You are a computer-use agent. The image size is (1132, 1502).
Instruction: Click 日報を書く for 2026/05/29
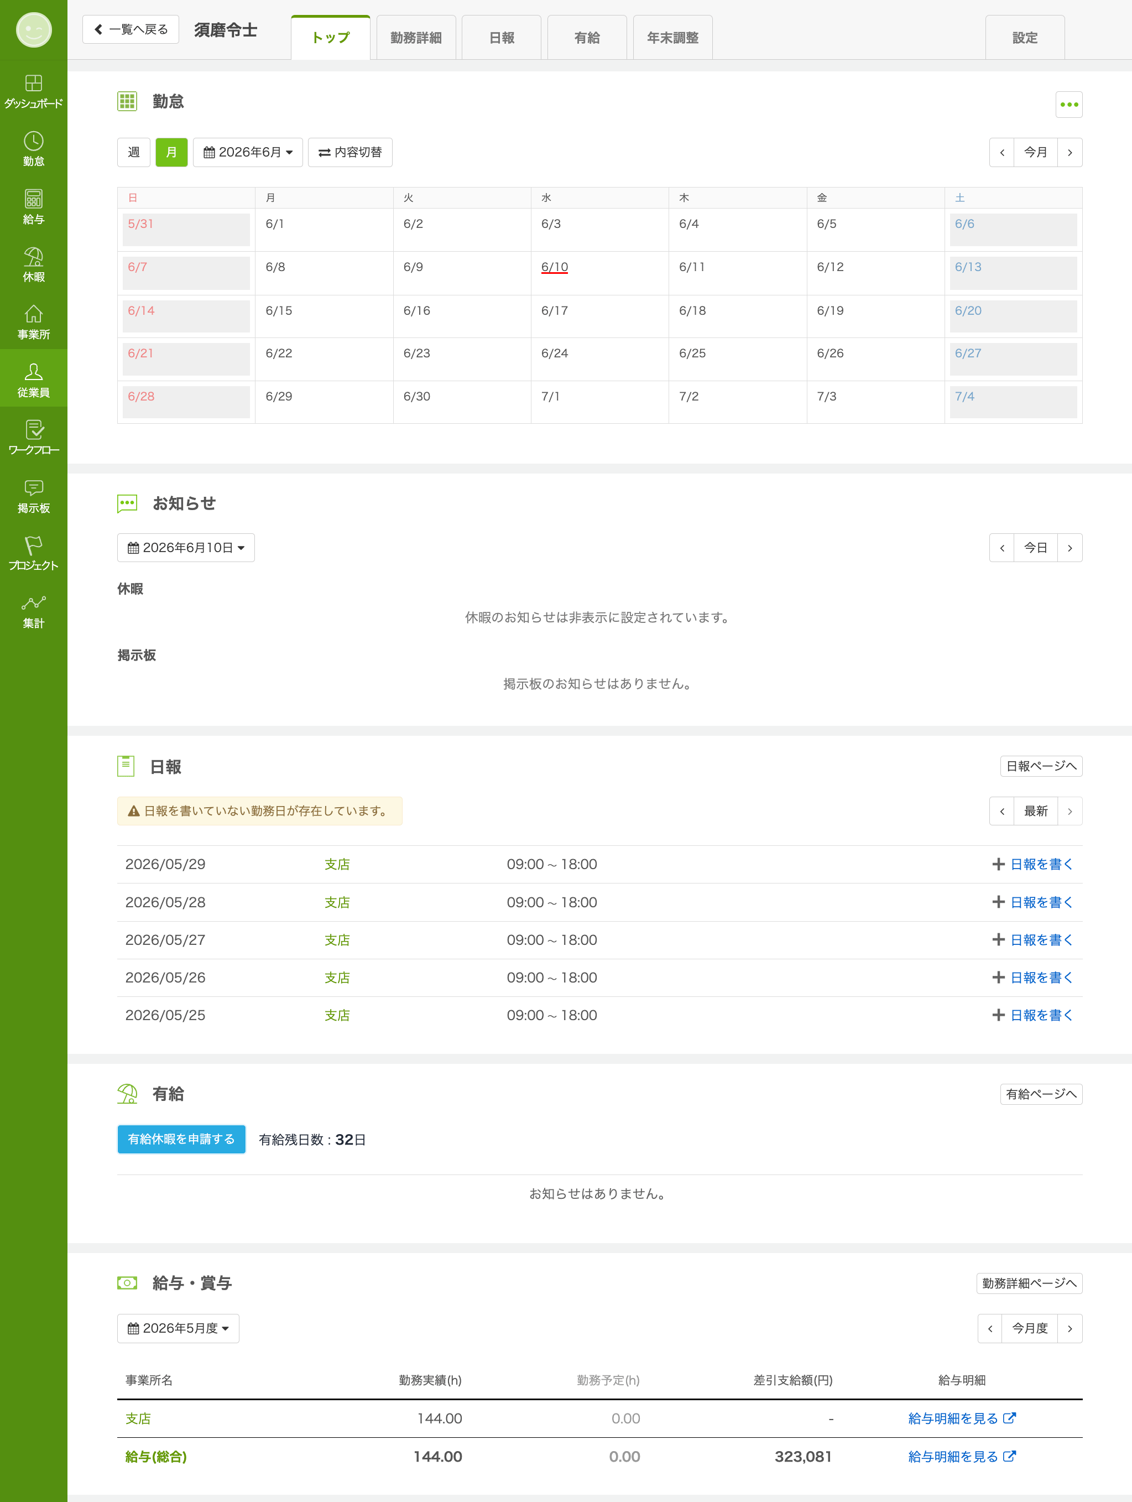point(1032,864)
